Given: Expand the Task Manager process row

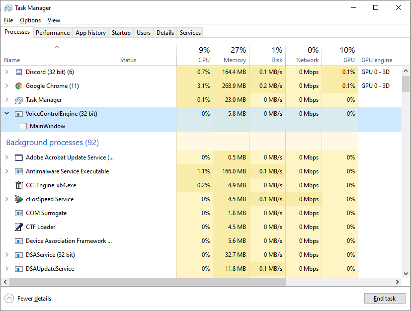Looking at the screenshot, I should pos(7,99).
